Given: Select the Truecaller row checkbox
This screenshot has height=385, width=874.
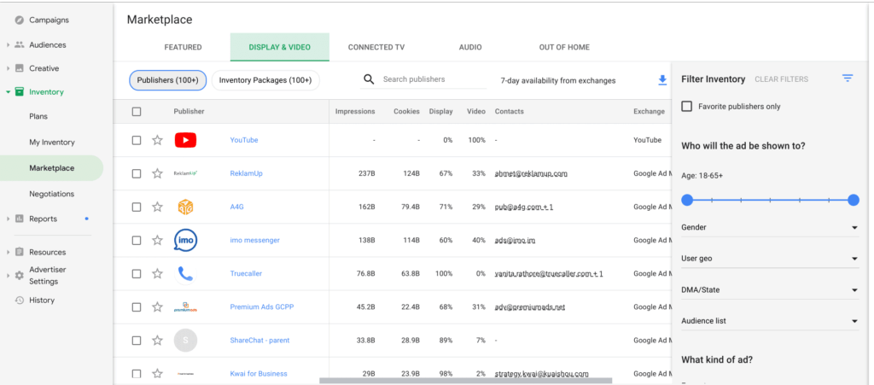Looking at the screenshot, I should pyautogui.click(x=137, y=274).
